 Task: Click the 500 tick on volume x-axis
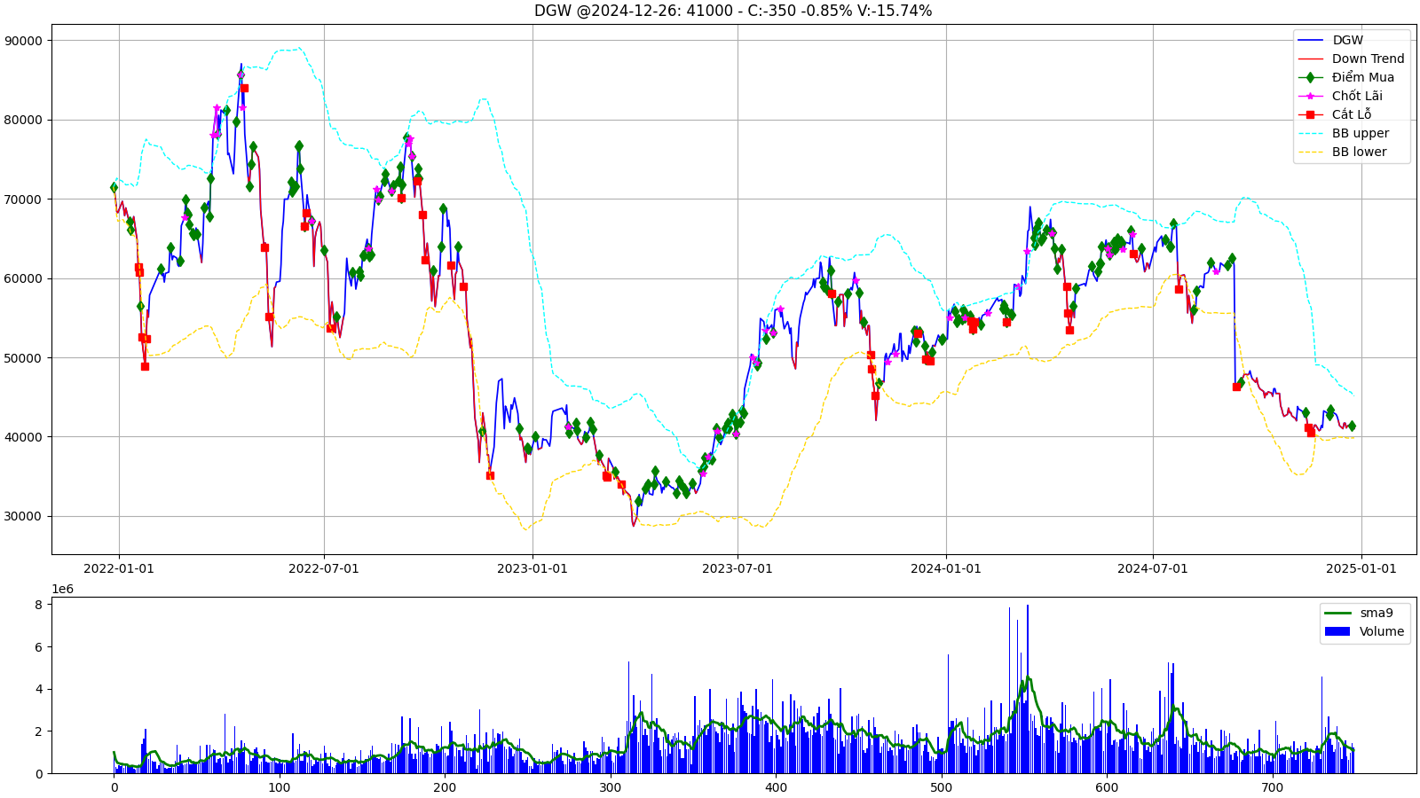point(941,787)
